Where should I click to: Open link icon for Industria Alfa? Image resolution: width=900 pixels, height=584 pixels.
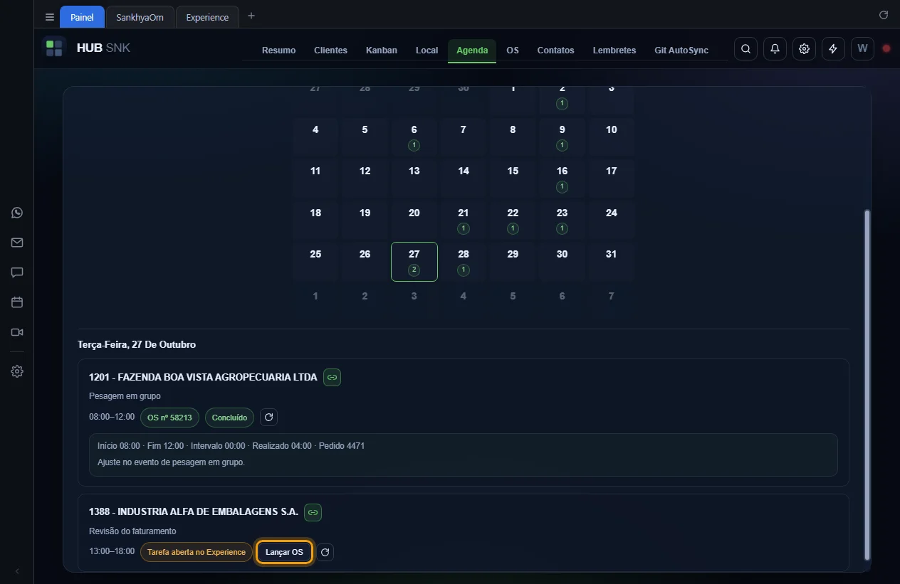pyautogui.click(x=313, y=512)
